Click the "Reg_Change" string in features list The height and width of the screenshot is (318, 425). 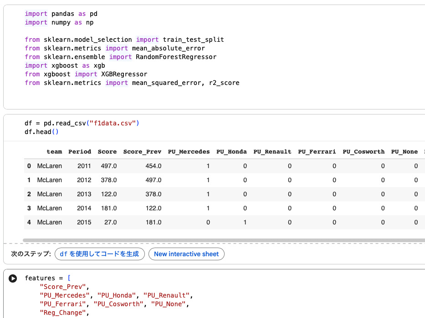(x=62, y=313)
